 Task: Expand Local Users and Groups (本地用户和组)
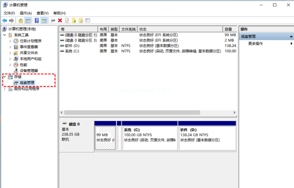pos(10,59)
